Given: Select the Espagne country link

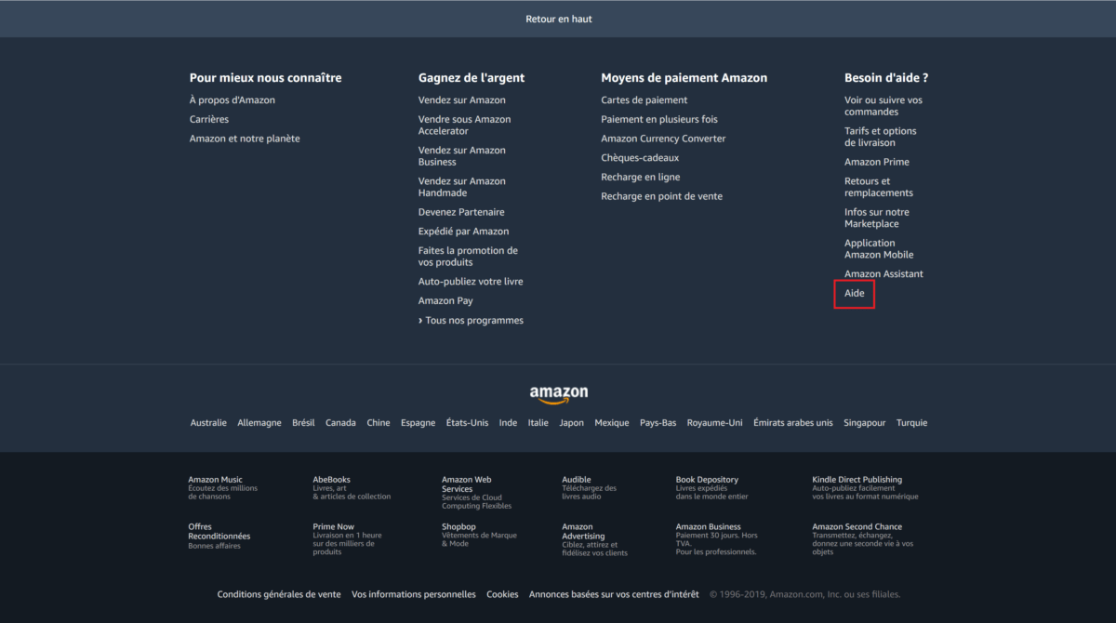Looking at the screenshot, I should (x=418, y=422).
